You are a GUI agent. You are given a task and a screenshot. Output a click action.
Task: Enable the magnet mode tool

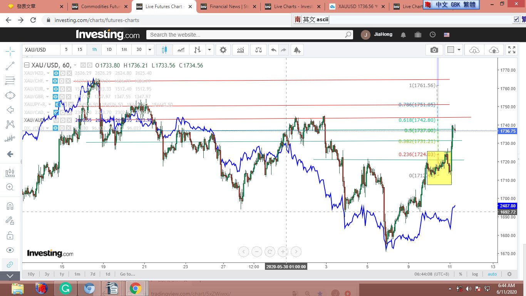[x=10, y=206]
